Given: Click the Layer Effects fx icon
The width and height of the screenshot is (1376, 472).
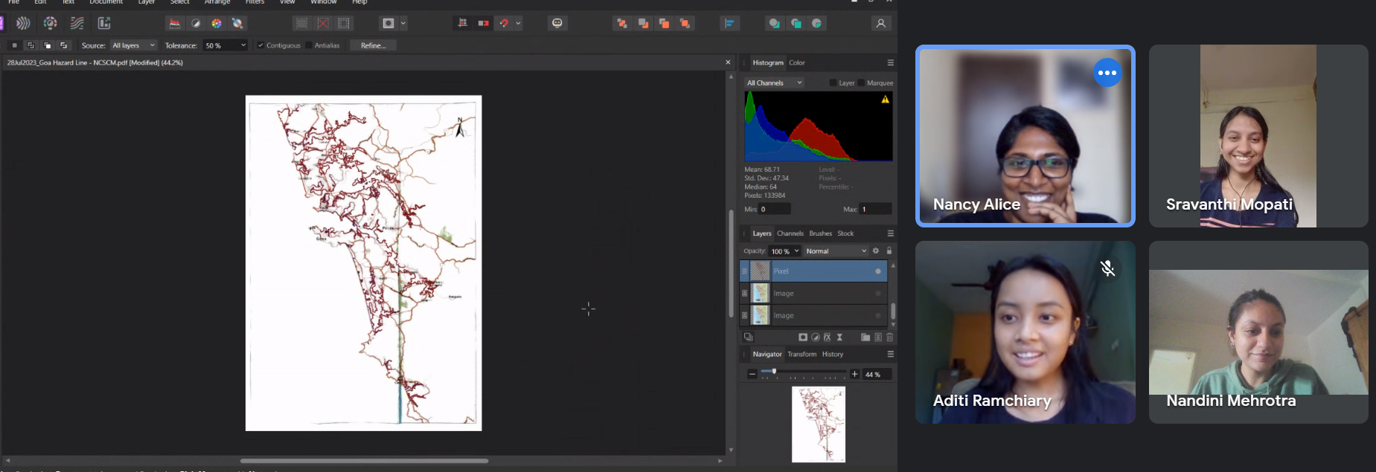Looking at the screenshot, I should click(x=827, y=337).
